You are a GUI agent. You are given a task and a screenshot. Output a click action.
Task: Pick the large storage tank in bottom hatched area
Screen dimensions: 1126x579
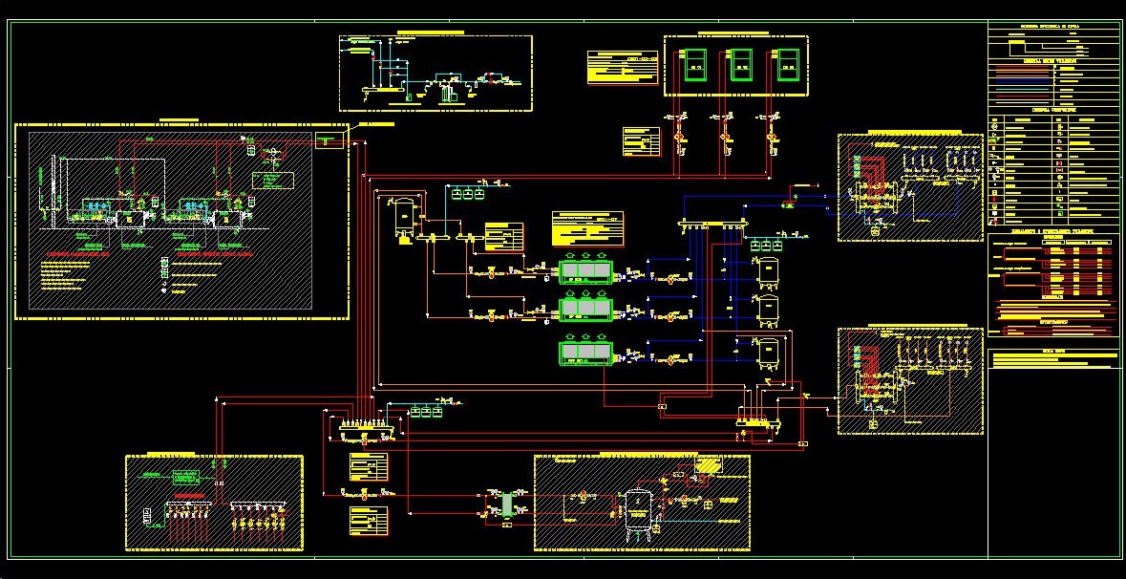point(637,507)
